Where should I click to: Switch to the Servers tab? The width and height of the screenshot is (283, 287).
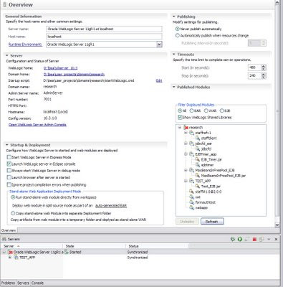(x=23, y=283)
